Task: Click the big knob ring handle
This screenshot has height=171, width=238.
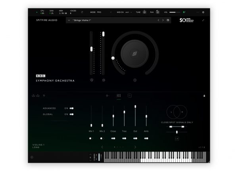Action: (x=113, y=58)
